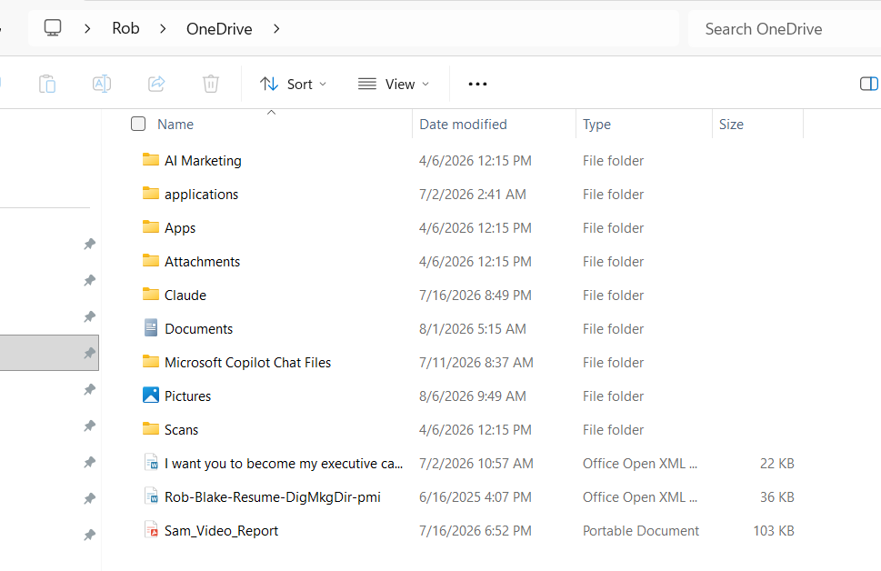Open the View dropdown
This screenshot has width=881, height=571.
tap(394, 85)
